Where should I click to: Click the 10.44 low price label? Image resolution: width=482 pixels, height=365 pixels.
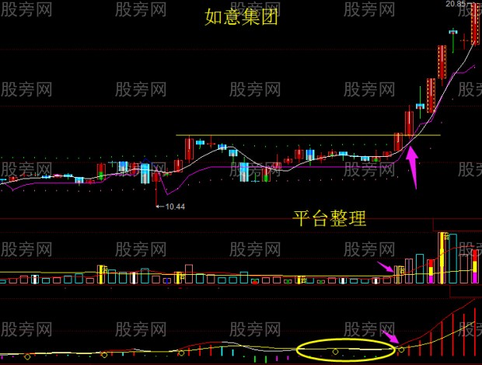tap(175, 207)
